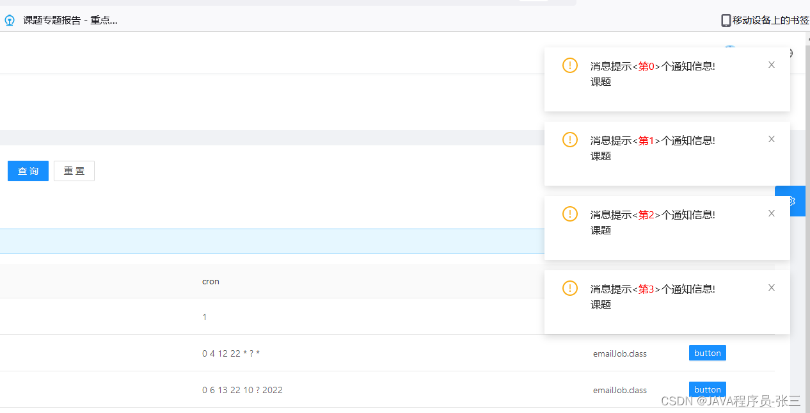The width and height of the screenshot is (810, 413).
Task: Click warning icon on 第1 notification
Action: click(x=570, y=140)
